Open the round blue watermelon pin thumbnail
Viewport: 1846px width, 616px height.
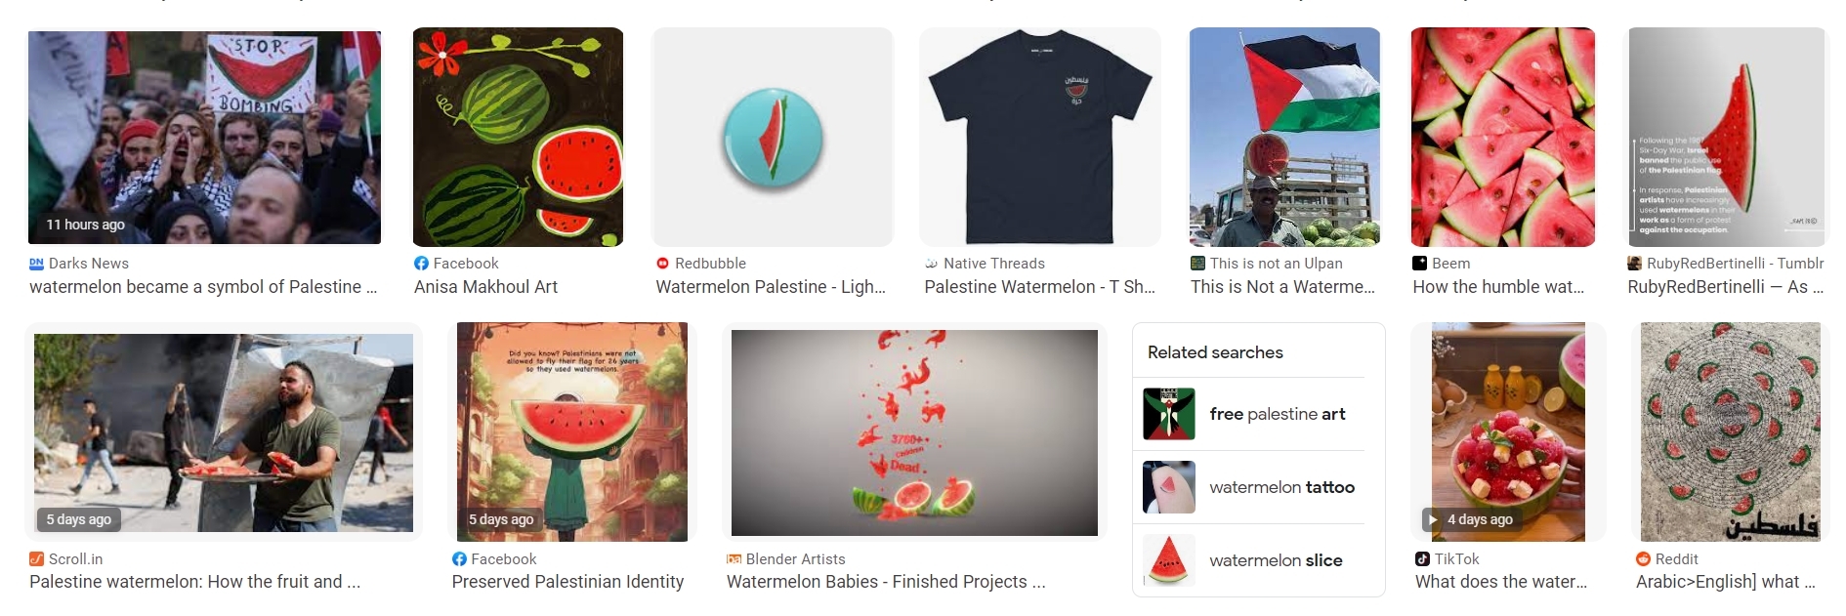pos(773,137)
